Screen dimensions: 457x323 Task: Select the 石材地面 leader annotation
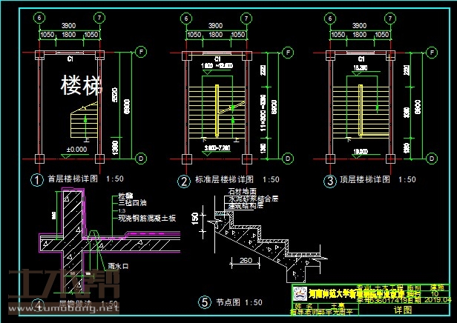click(242, 193)
